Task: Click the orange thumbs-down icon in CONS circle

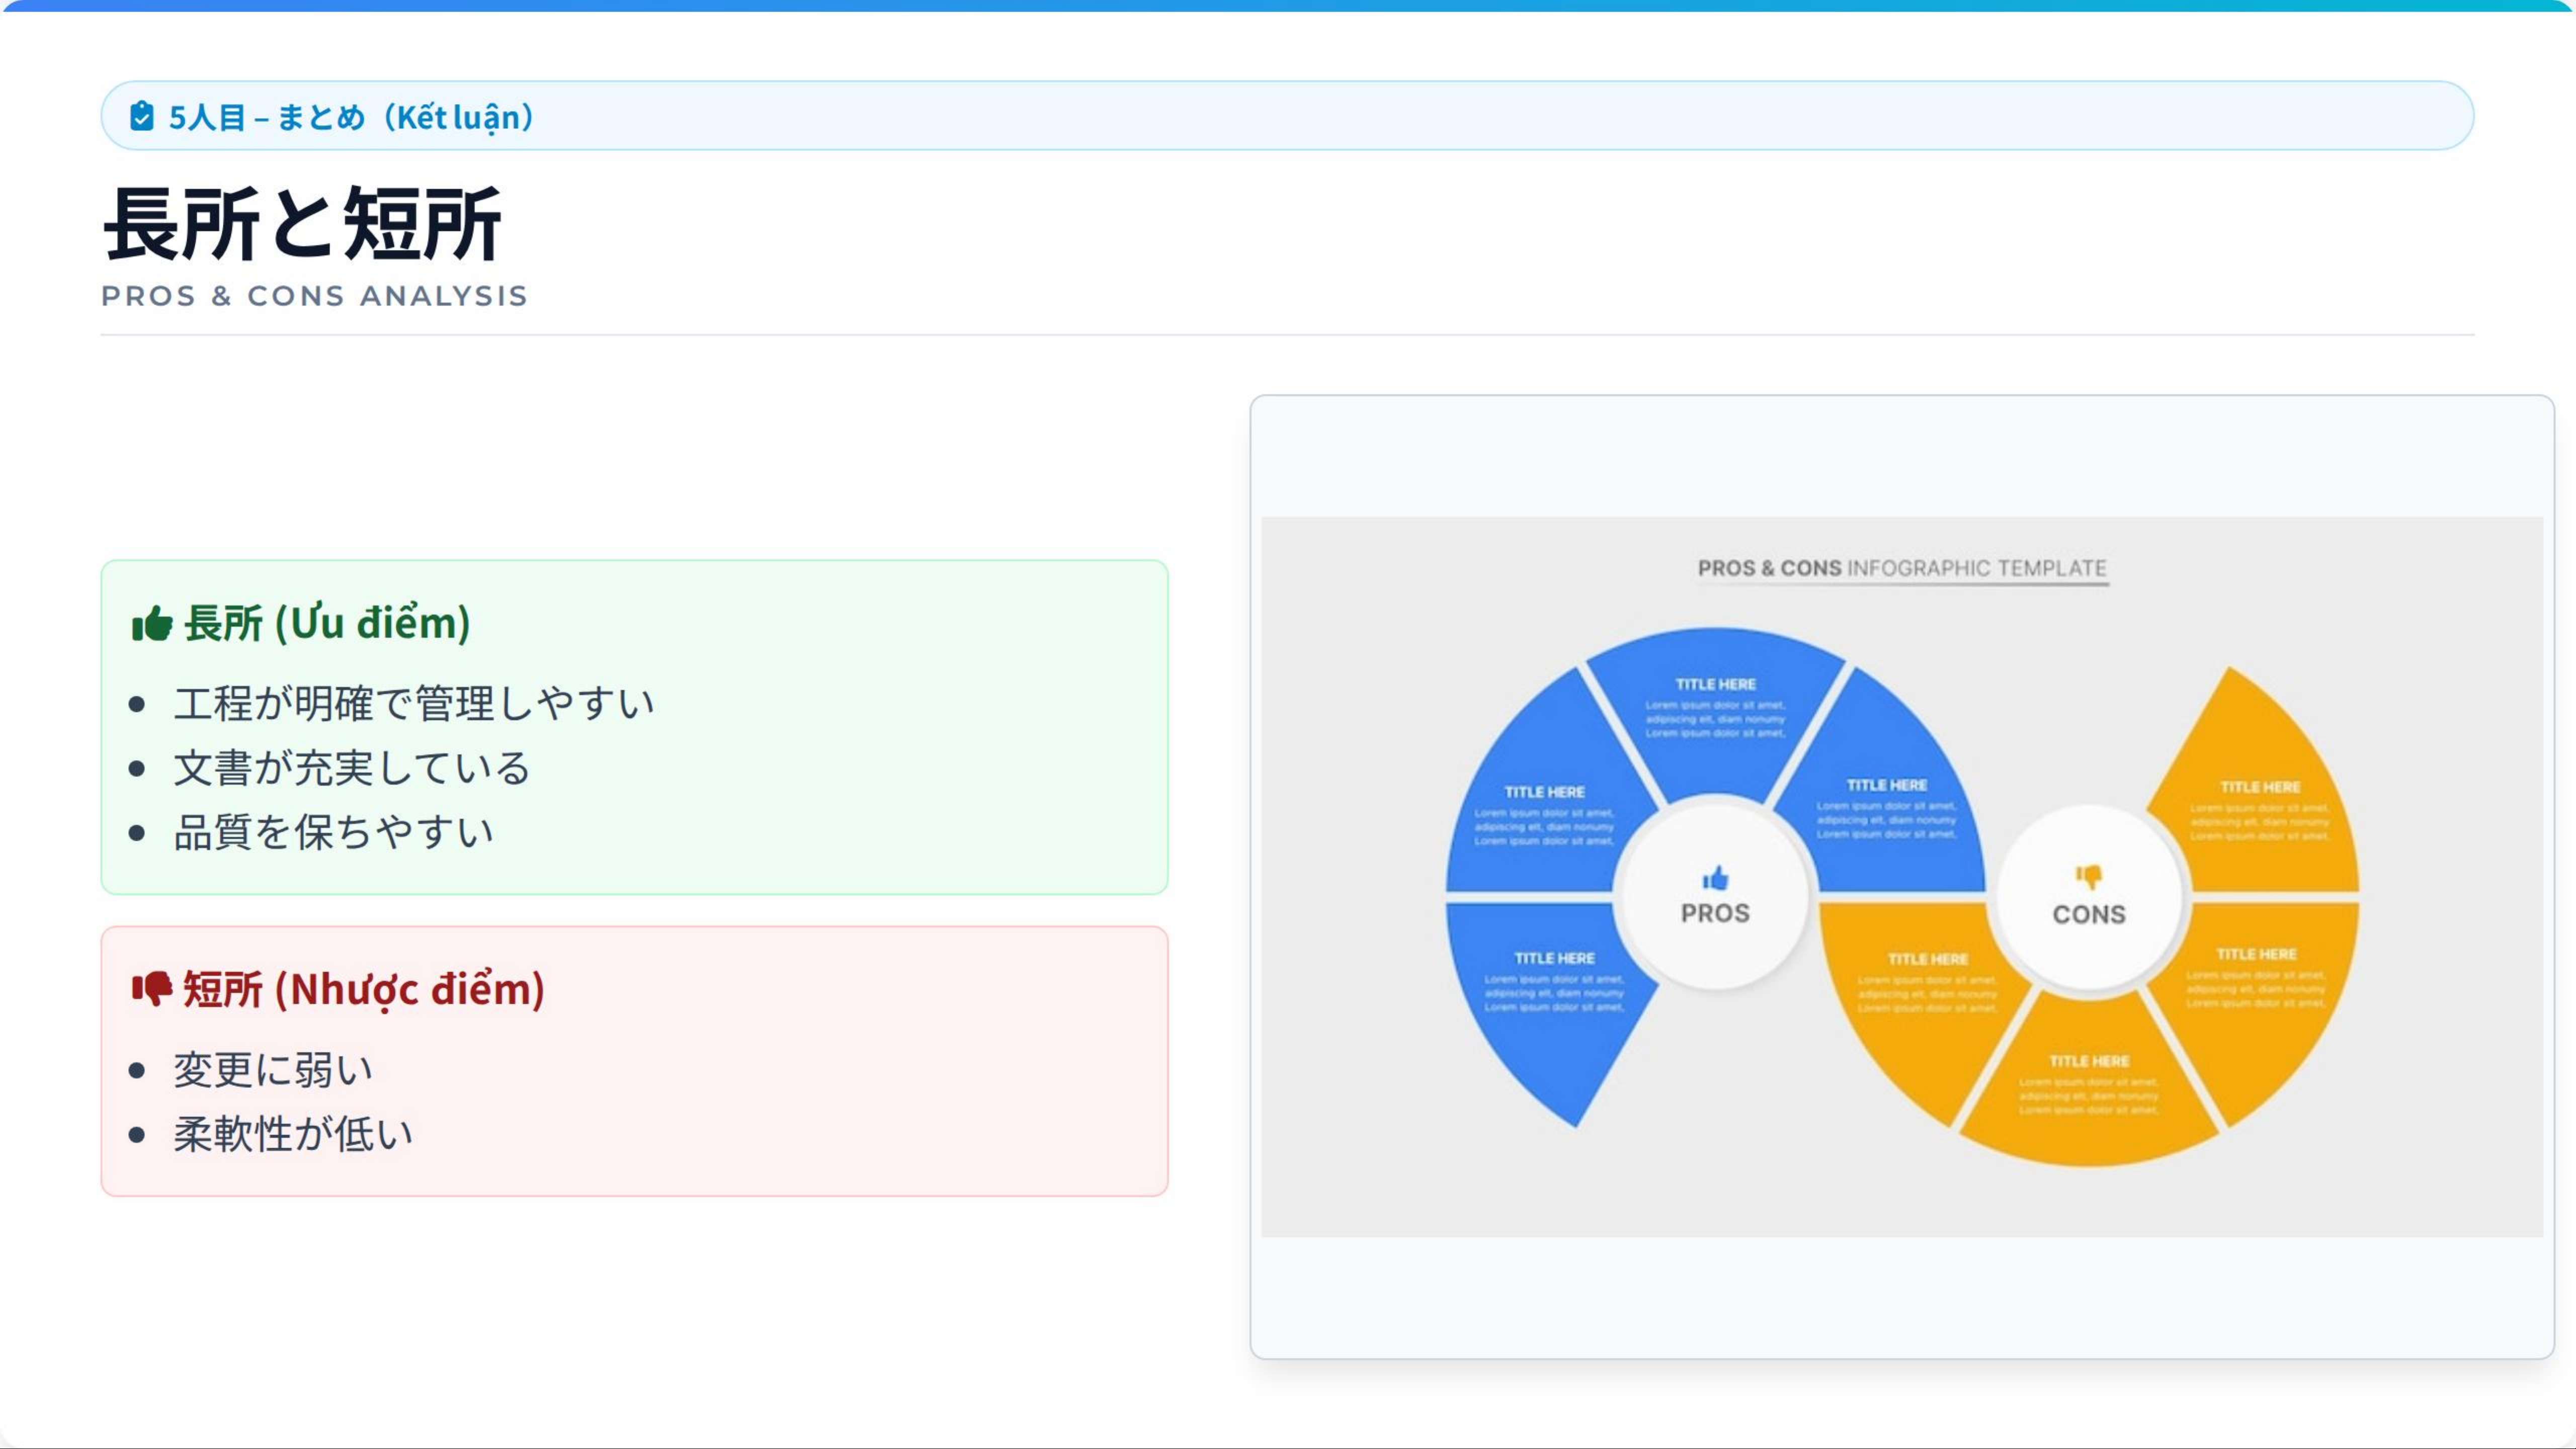Action: tap(2088, 877)
